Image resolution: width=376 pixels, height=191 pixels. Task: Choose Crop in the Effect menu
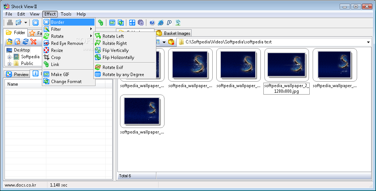69,57
